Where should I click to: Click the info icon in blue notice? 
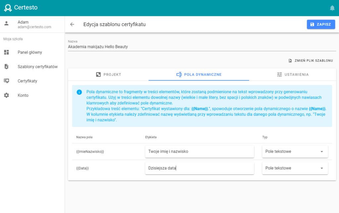pos(79,92)
